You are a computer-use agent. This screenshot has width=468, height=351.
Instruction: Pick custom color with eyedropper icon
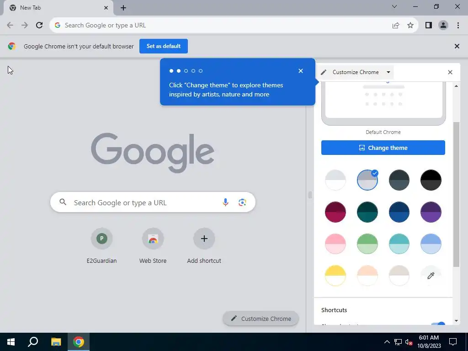tap(431, 276)
